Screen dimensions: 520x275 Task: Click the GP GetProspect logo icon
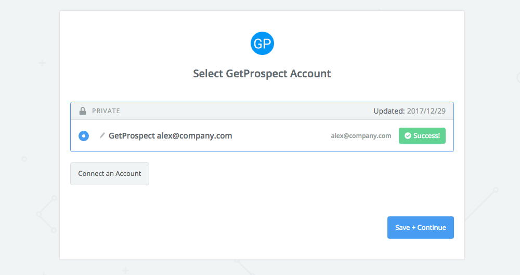[262, 44]
